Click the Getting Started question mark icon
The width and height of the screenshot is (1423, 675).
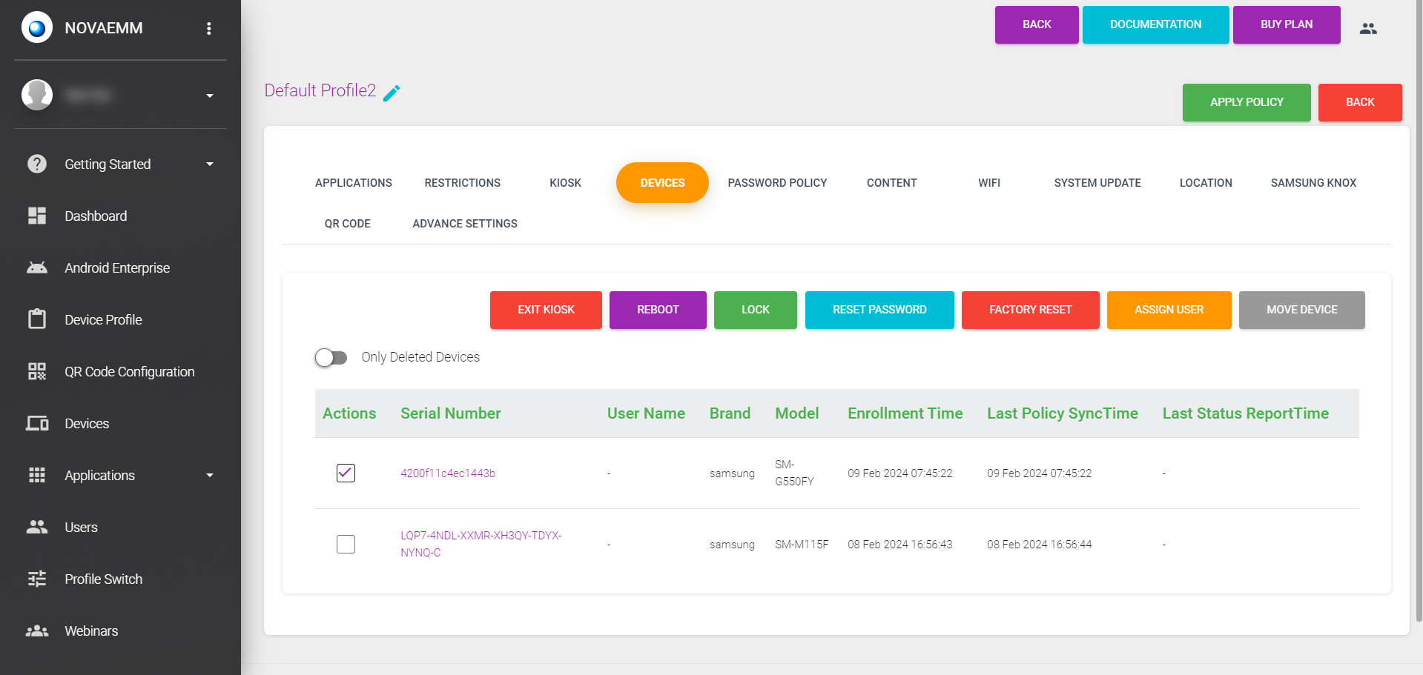(x=37, y=164)
